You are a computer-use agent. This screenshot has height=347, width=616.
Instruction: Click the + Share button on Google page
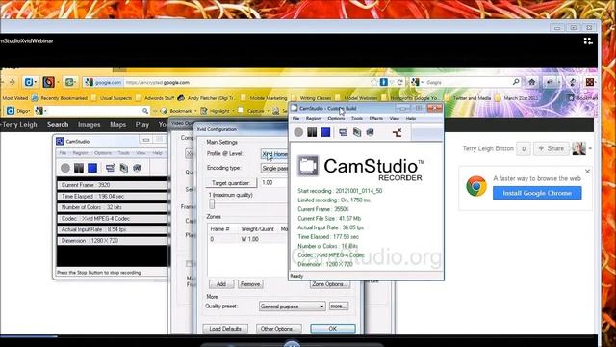(552, 148)
